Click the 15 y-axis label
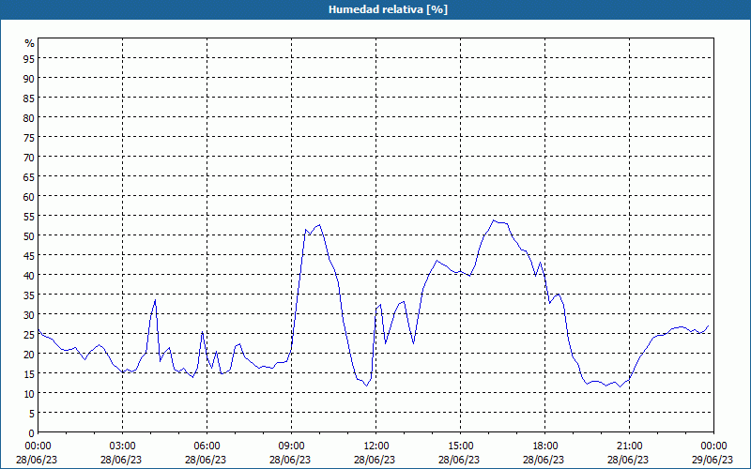This screenshot has height=469, width=751. click(29, 373)
